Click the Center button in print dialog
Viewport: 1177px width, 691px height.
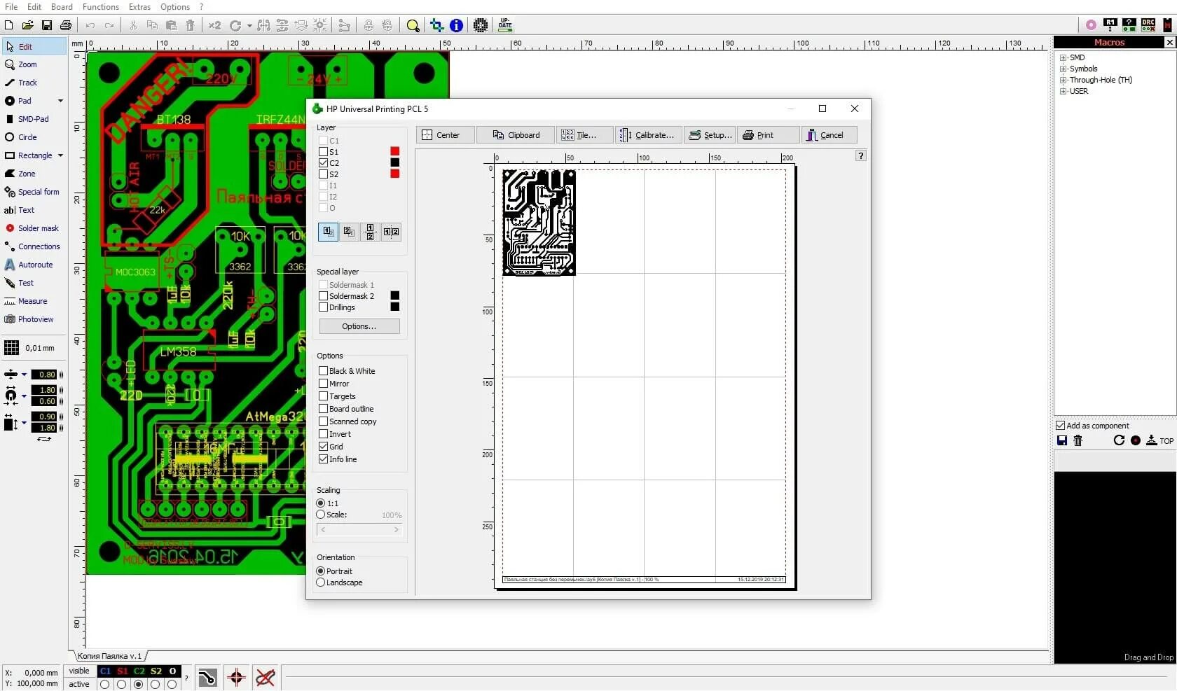pos(446,135)
